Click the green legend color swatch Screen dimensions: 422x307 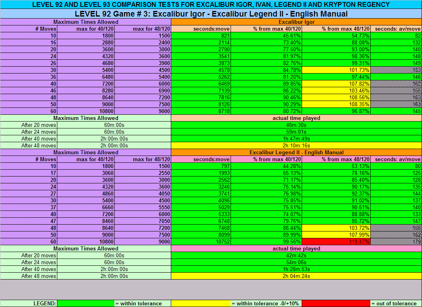[86, 303]
